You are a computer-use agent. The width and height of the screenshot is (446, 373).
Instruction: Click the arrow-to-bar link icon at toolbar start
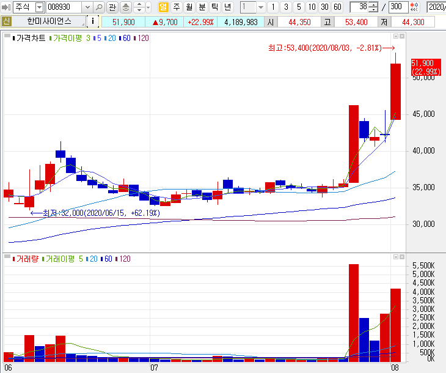(x=6, y=7)
